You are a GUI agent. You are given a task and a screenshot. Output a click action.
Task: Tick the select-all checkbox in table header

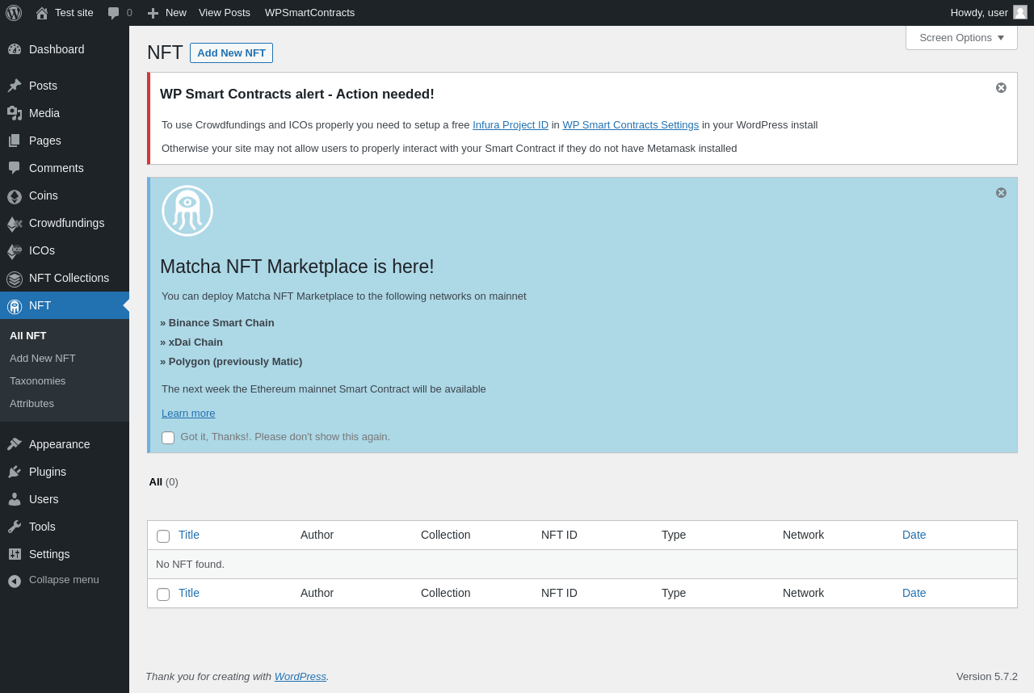(x=163, y=536)
